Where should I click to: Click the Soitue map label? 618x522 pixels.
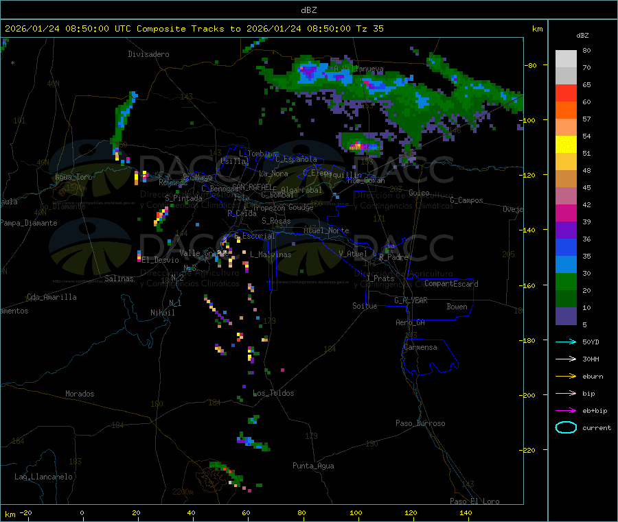click(x=365, y=306)
